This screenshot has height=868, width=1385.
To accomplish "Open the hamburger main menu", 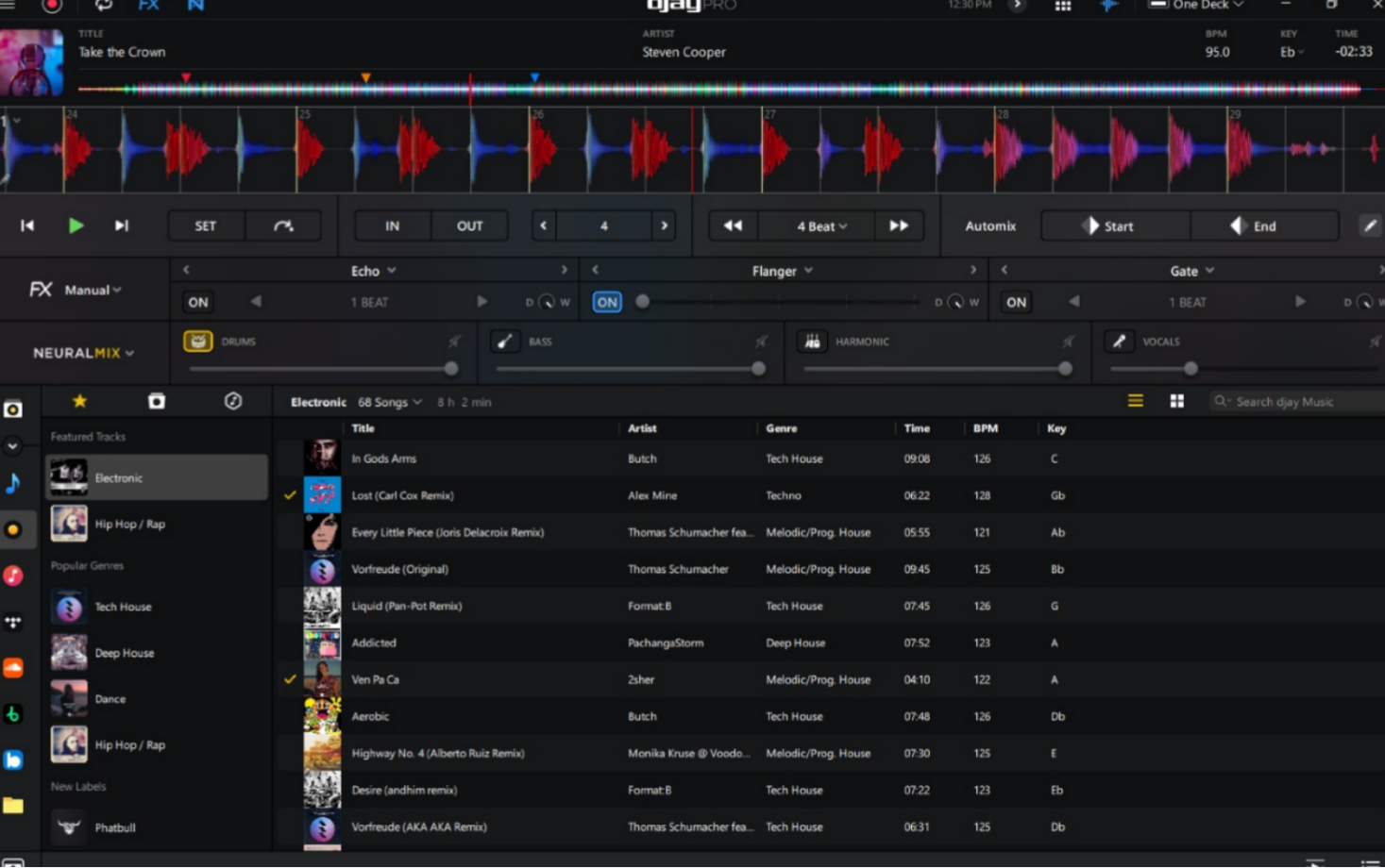I will (x=9, y=6).
